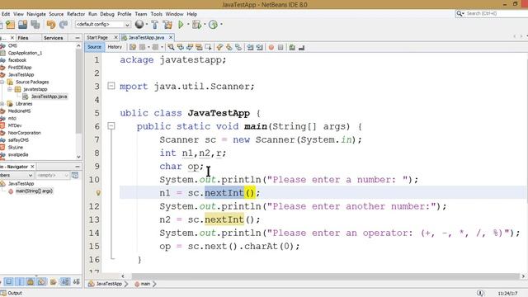The height and width of the screenshot is (297, 528).
Task: Create a new project from the toolbar
Action: (11, 25)
